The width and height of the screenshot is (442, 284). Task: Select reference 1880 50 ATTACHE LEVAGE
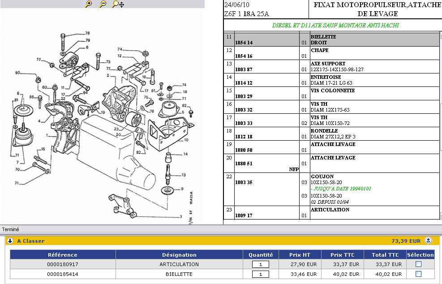tap(244, 150)
